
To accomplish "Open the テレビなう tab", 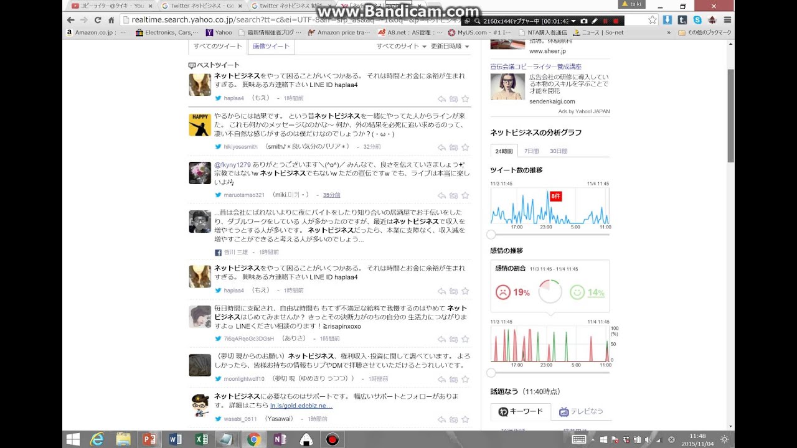I will [x=581, y=411].
